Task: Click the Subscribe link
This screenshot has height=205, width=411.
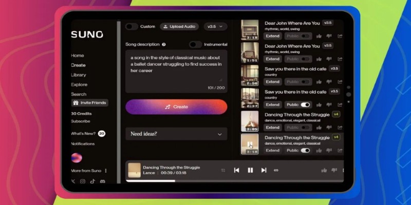Action: (x=81, y=121)
